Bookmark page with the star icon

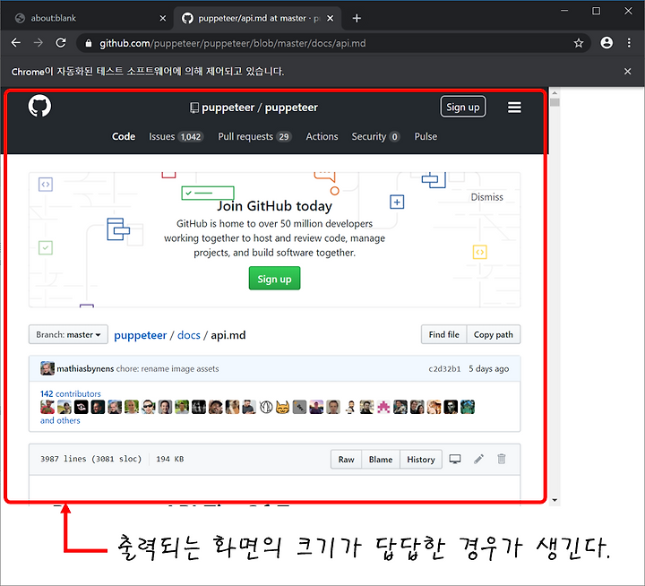point(579,43)
